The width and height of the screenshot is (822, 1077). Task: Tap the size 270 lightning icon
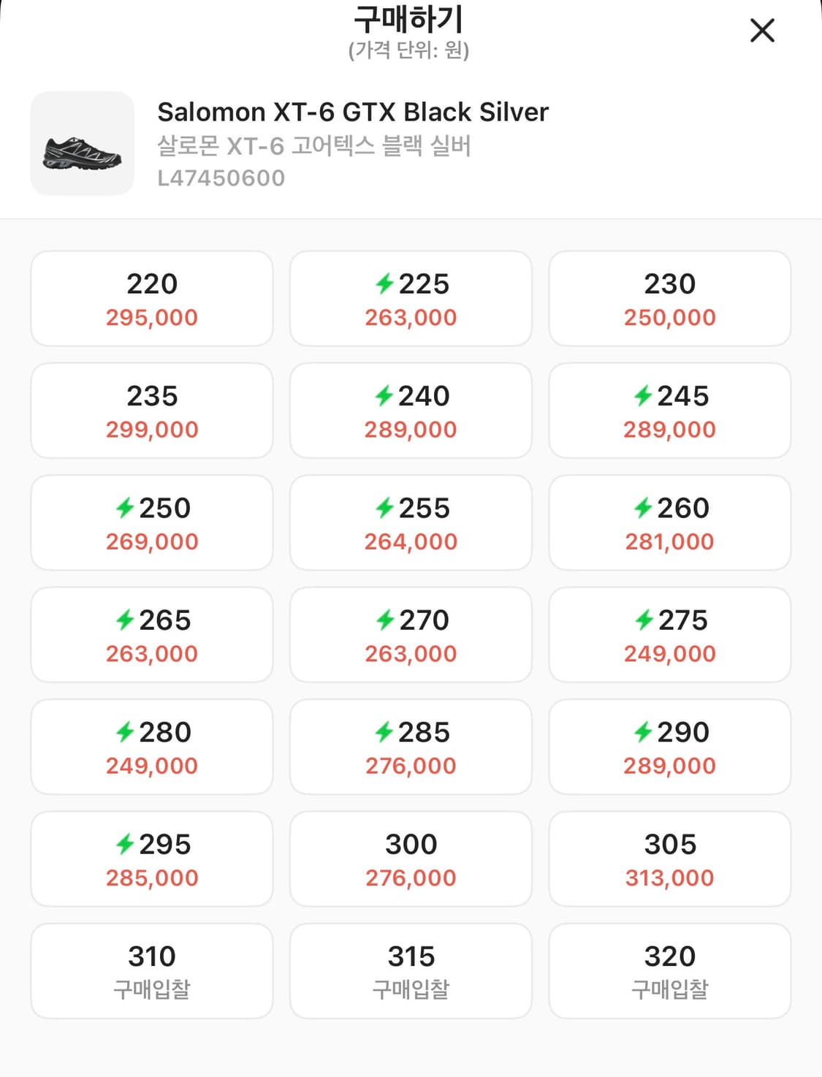384,620
